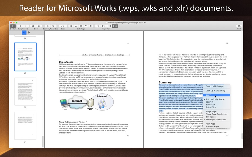Go to next page down-arrow icon
Screen dimensions: 252x157
[86, 26]
